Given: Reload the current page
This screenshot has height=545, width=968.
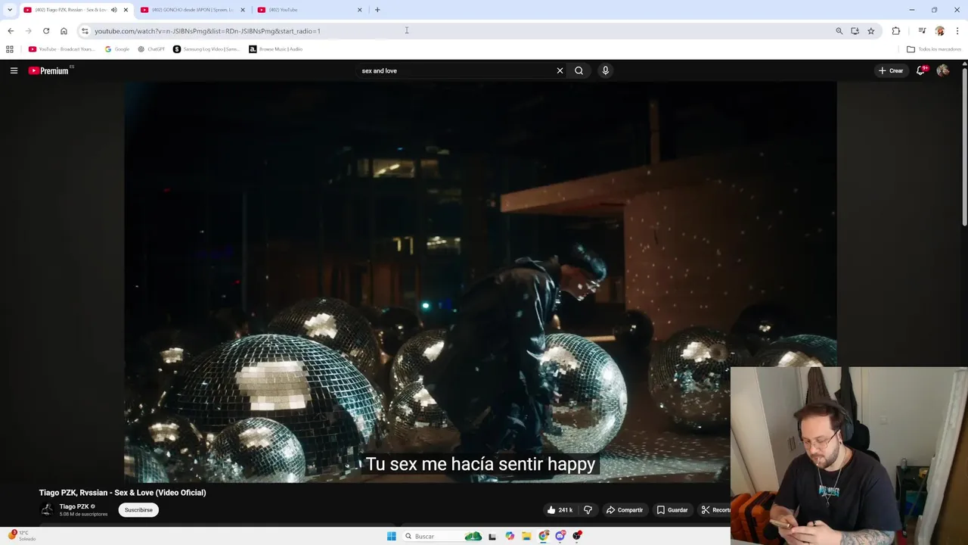Looking at the screenshot, I should tap(46, 31).
